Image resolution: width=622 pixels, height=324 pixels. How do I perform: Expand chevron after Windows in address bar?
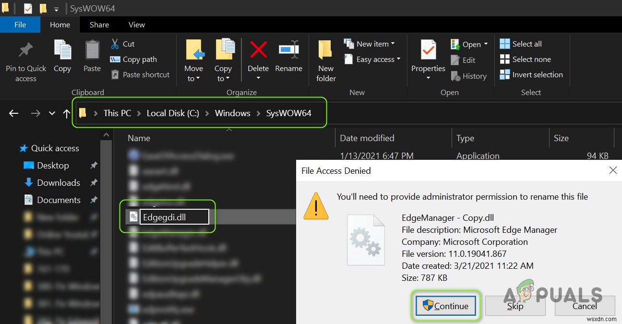(x=258, y=113)
